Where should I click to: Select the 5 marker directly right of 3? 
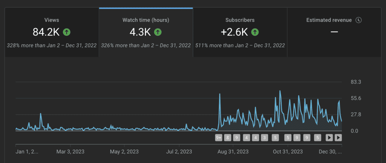[x=275, y=138]
